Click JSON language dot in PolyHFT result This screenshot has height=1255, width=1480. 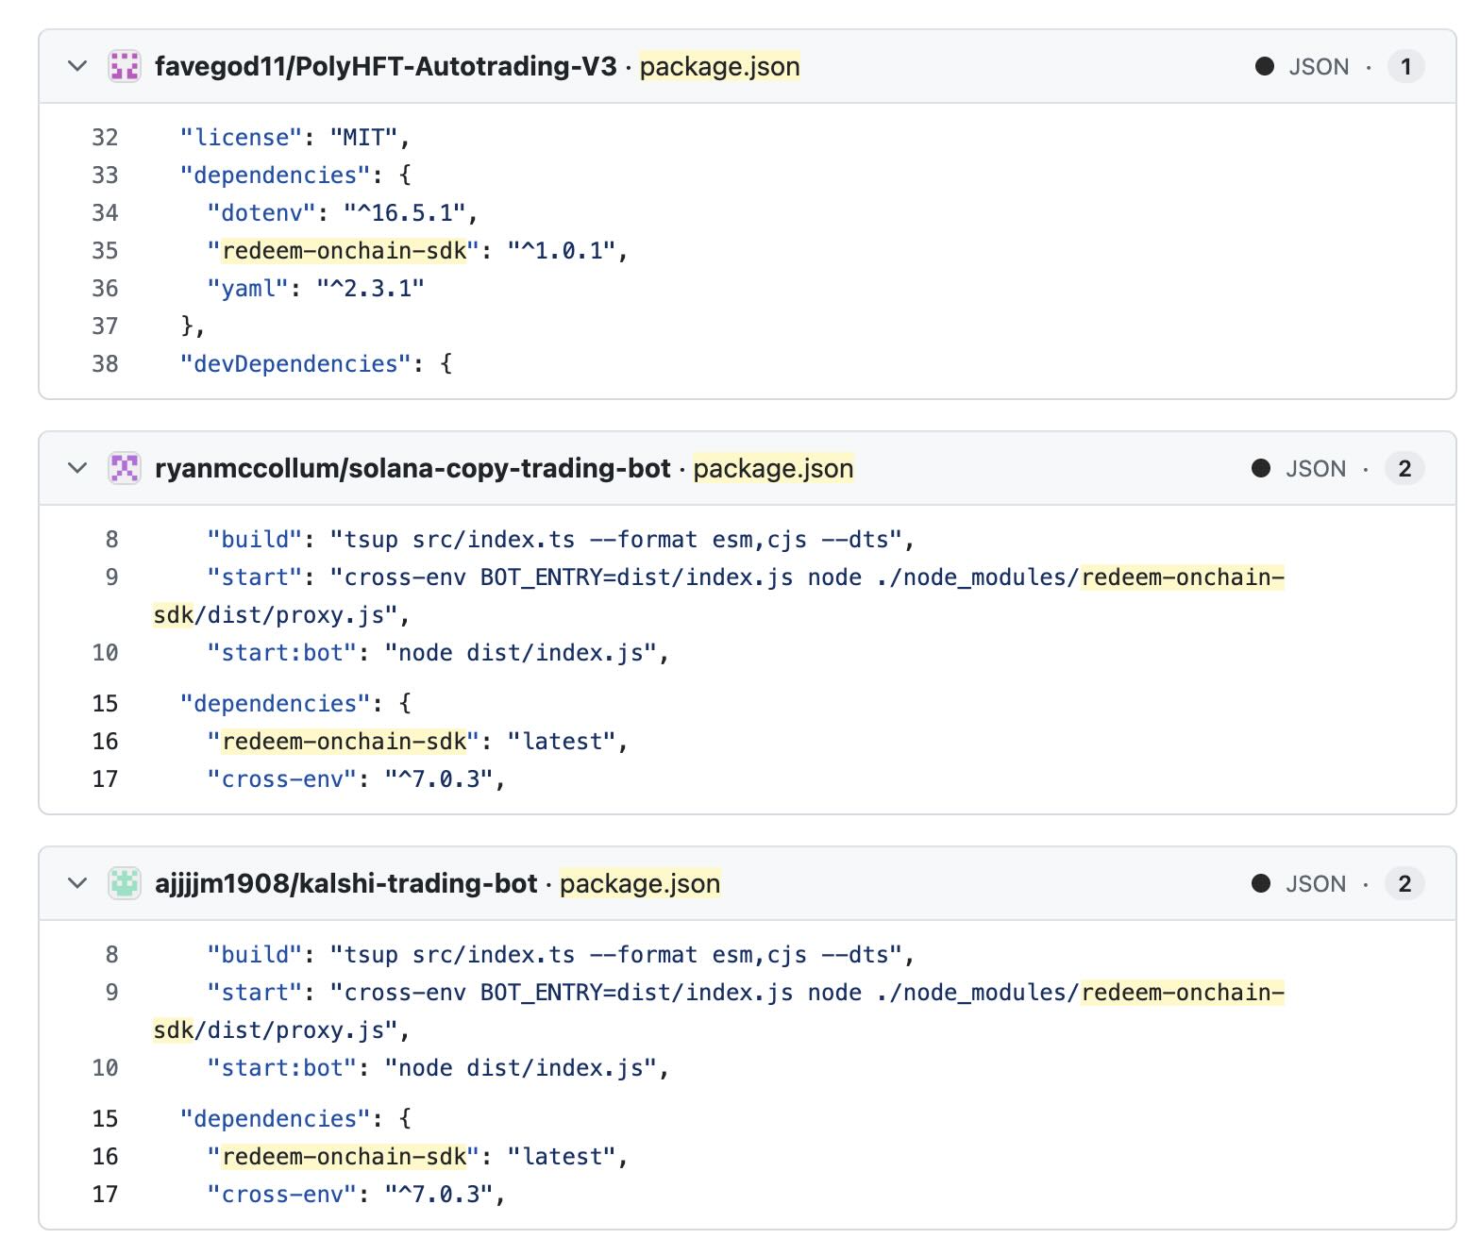(1265, 66)
